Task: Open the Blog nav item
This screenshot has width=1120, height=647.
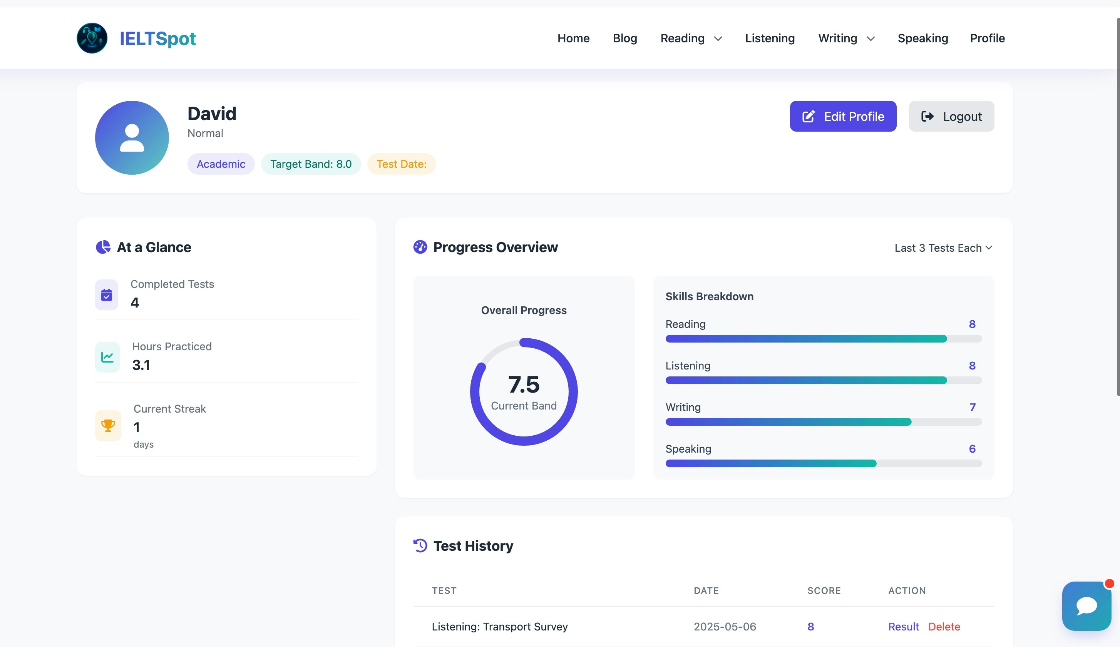Action: point(625,38)
